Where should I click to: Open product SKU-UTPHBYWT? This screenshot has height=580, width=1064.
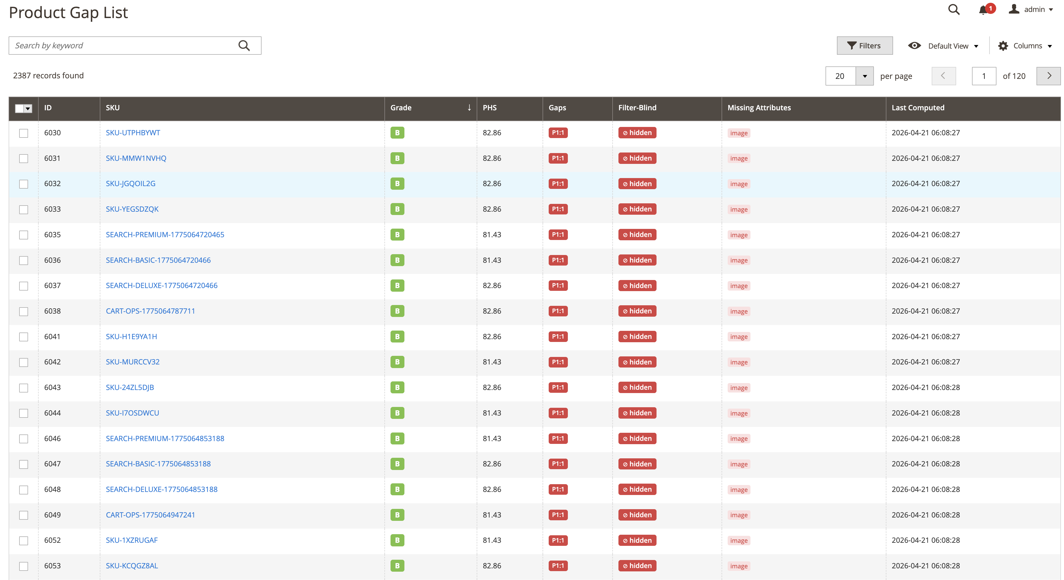[133, 132]
